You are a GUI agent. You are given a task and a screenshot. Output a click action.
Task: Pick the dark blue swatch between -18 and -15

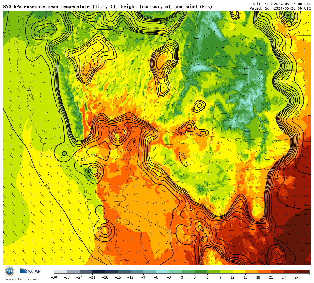[112, 272]
